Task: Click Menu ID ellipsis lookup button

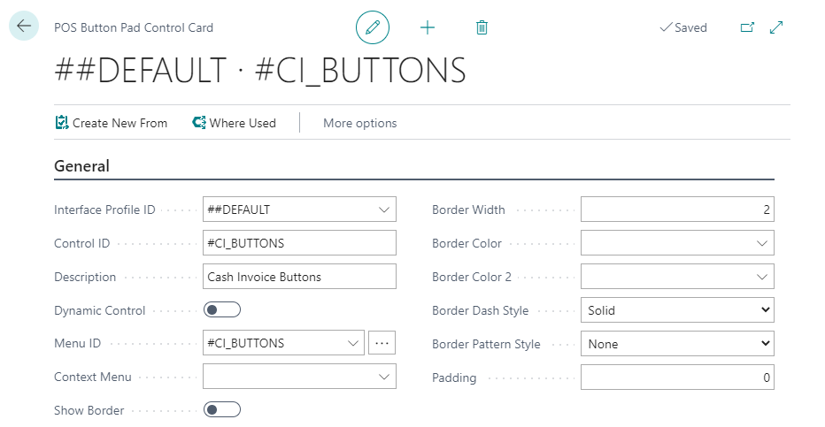Action: click(382, 343)
